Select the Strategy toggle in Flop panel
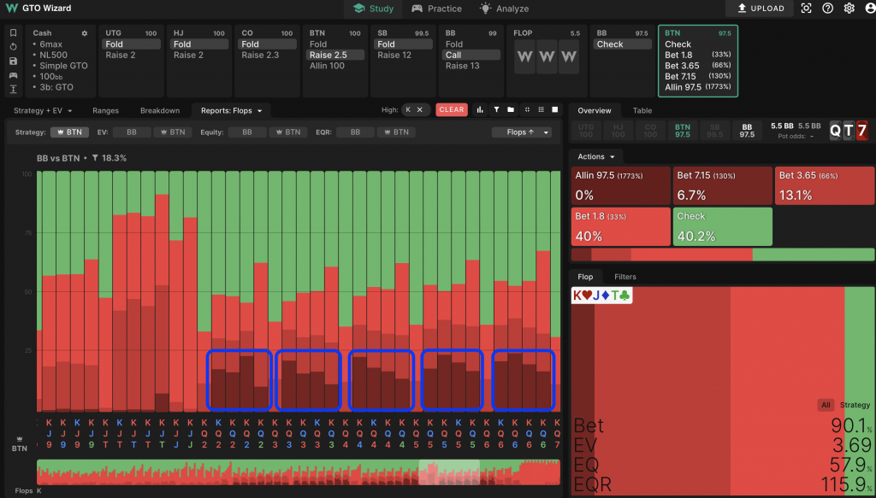 855,405
